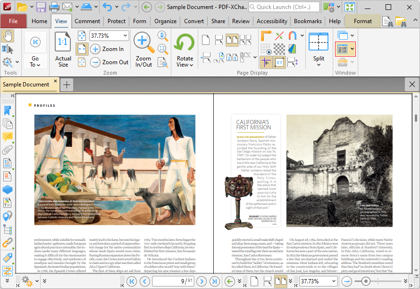Click the Fit Visible icon
Screen dimensions: 420x289
pos(82,62)
